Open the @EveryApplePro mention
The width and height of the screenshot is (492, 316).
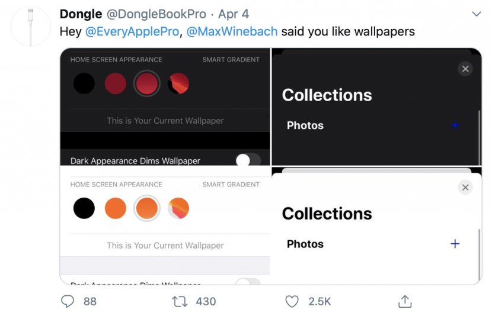132,31
